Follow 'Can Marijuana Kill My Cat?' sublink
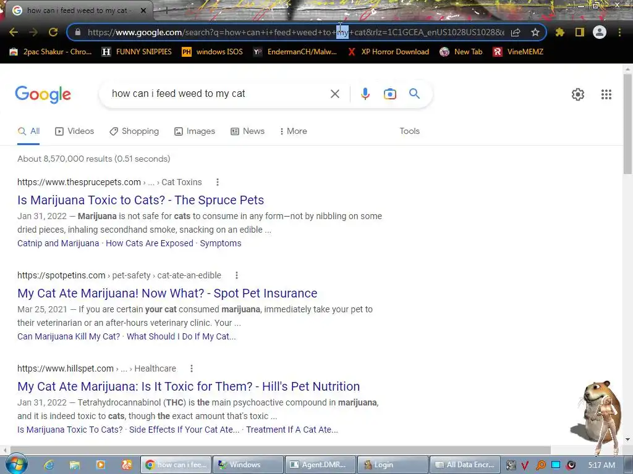Image resolution: width=633 pixels, height=474 pixels. coord(69,336)
